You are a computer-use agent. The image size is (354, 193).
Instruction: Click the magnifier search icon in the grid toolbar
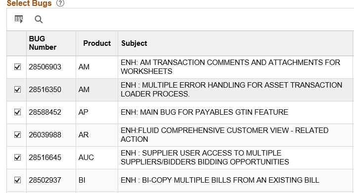pyautogui.click(x=39, y=19)
